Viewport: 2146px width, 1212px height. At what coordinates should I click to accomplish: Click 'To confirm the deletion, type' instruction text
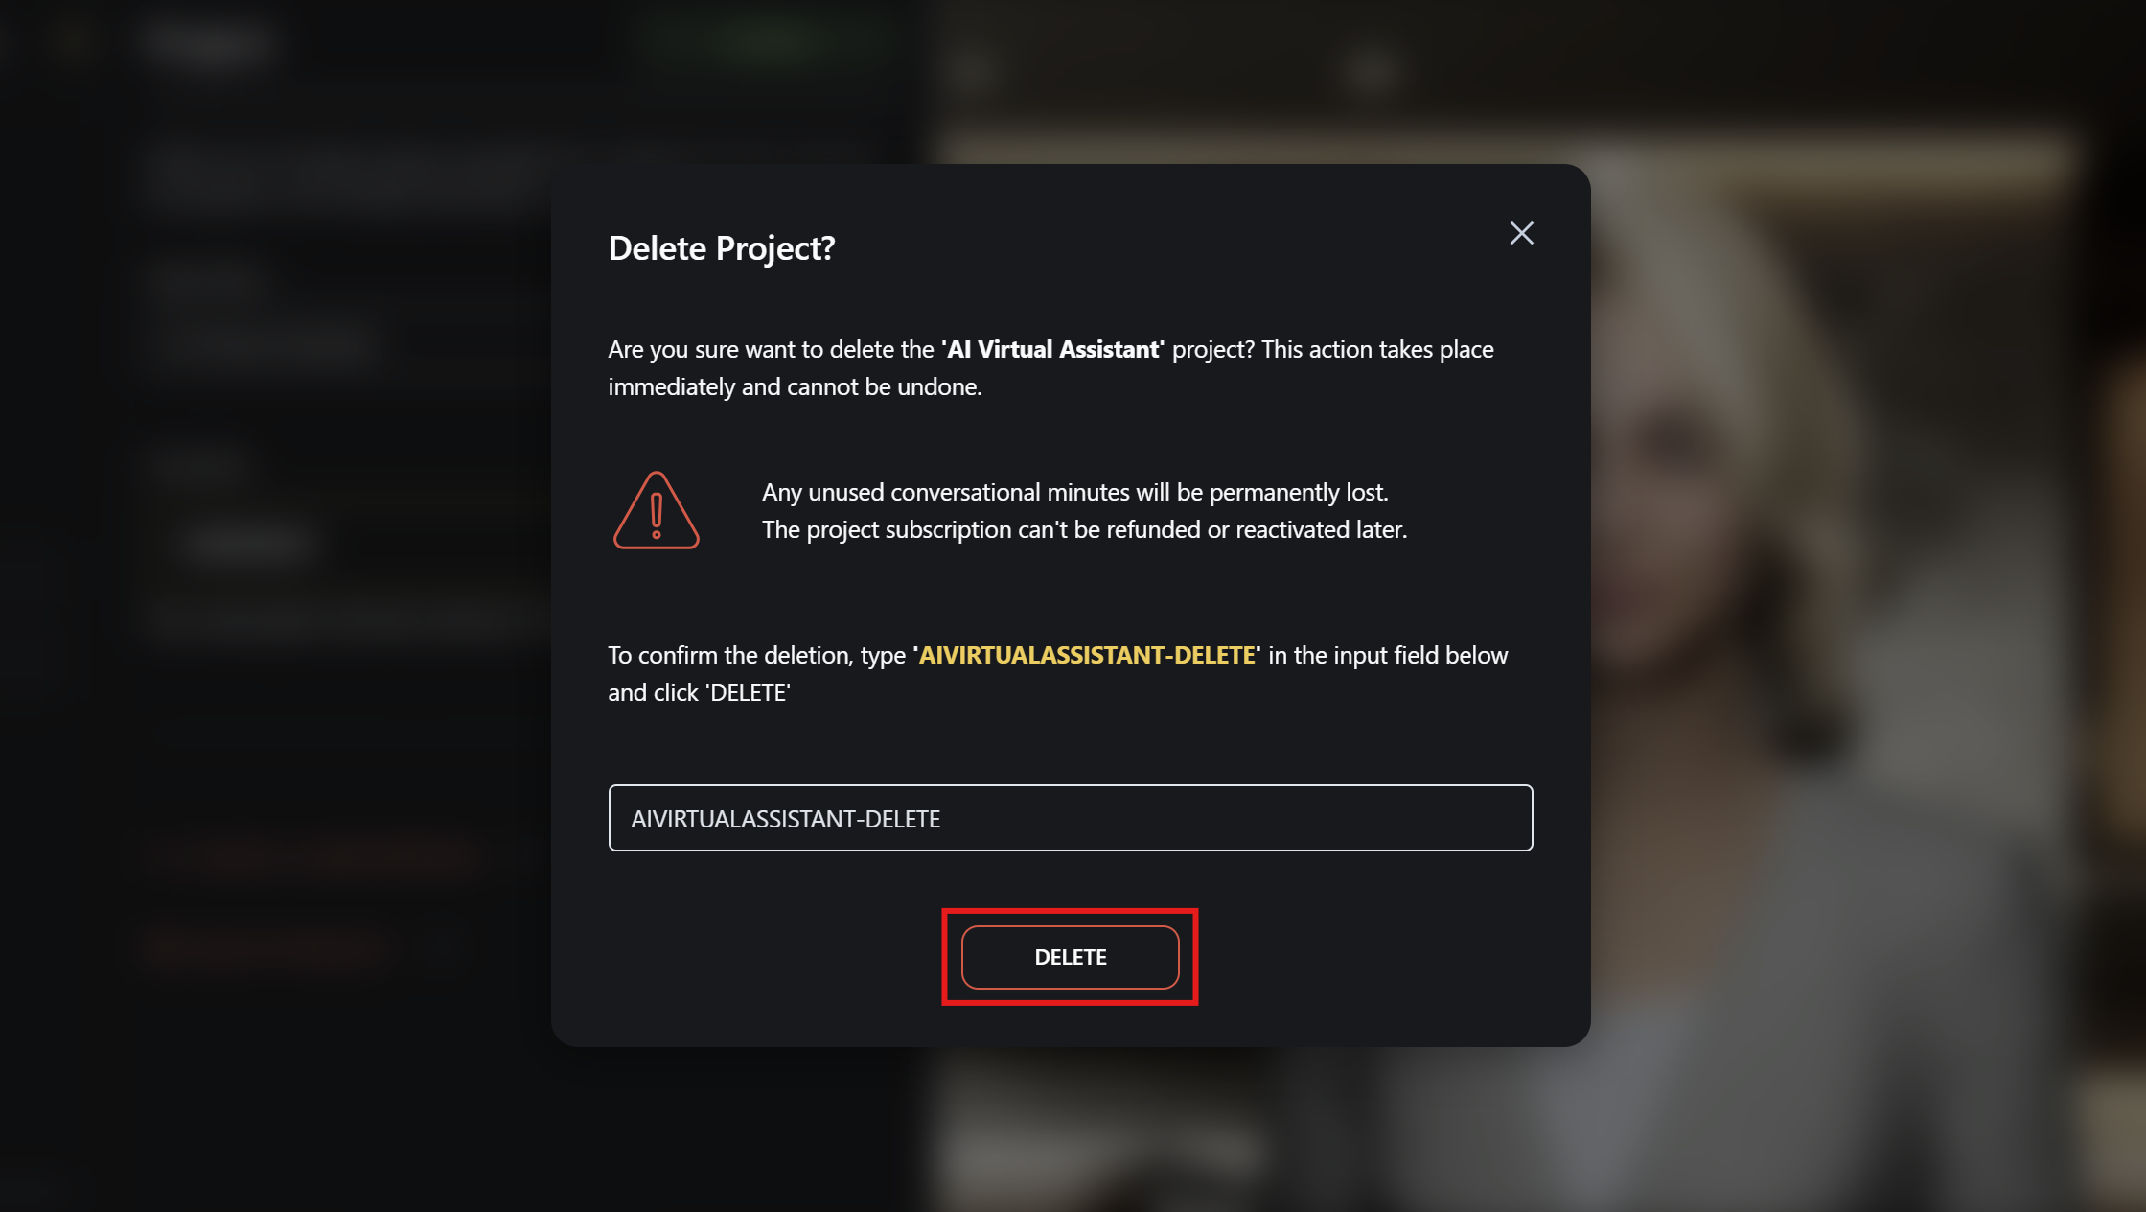click(756, 655)
